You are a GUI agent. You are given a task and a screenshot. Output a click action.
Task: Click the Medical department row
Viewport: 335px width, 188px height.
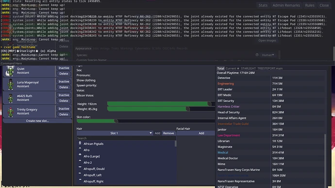(270, 153)
